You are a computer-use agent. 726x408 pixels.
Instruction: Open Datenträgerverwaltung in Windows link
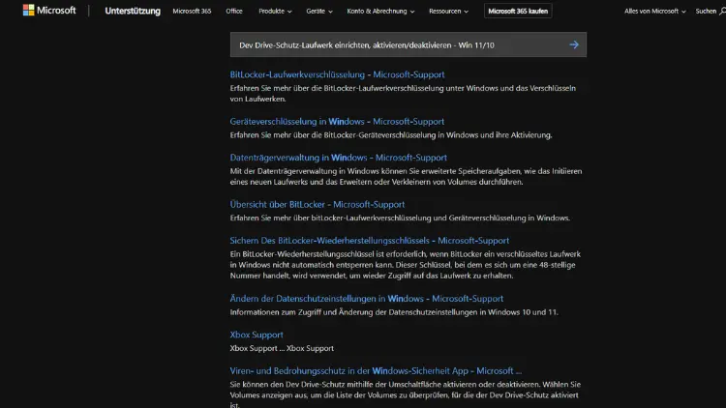(x=339, y=158)
